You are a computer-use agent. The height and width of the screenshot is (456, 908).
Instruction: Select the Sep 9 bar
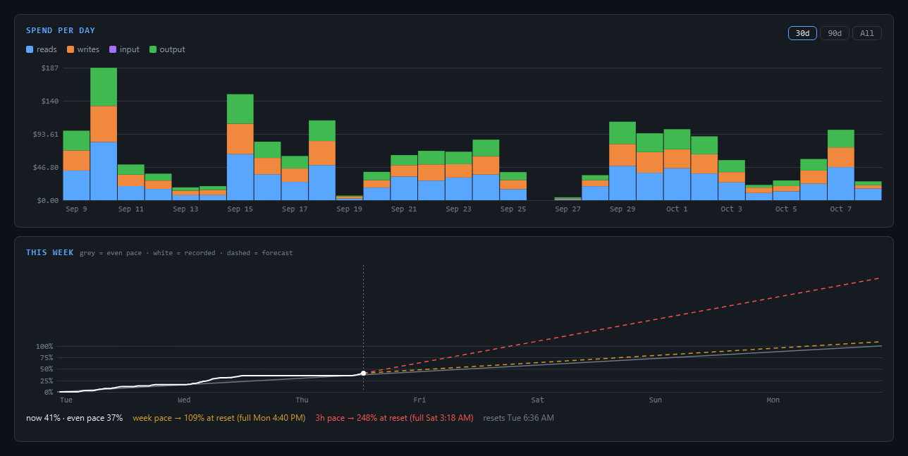[76, 166]
